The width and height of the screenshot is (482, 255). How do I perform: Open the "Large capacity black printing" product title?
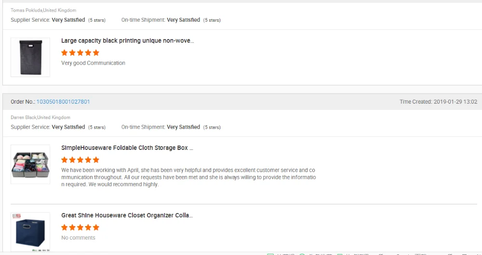click(127, 41)
